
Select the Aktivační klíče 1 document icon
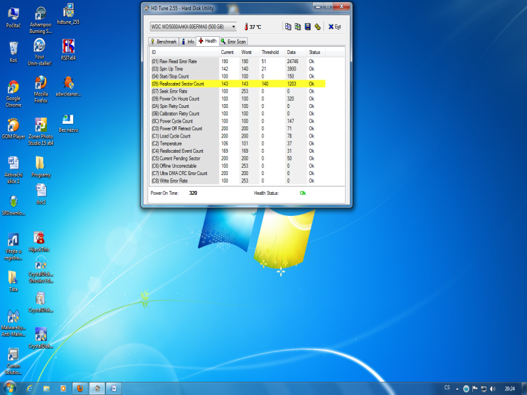click(x=13, y=170)
